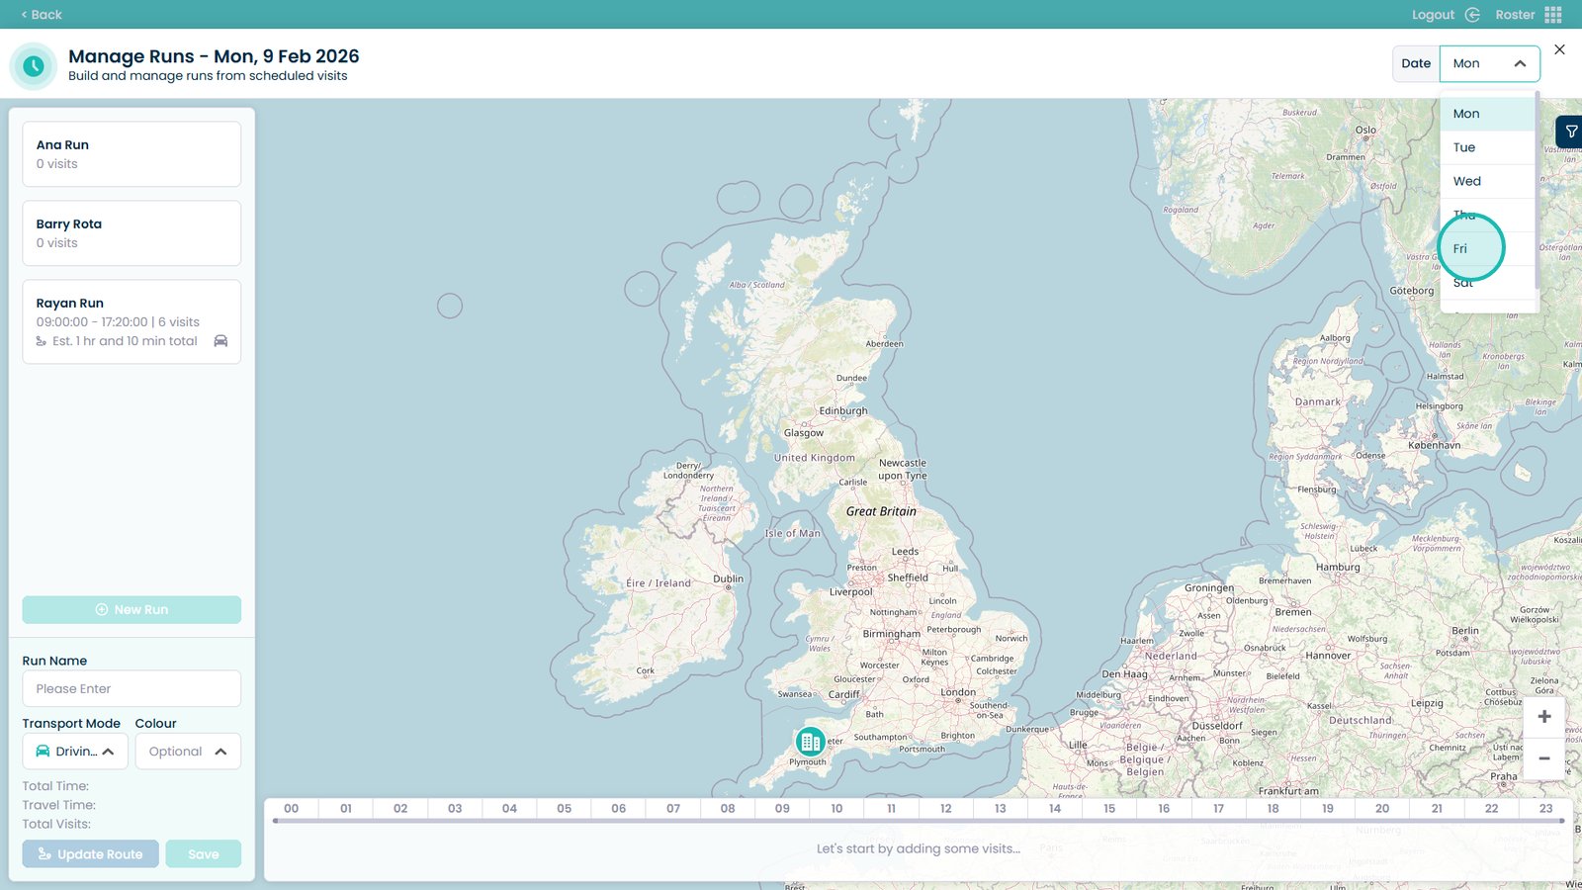Zoom in the map with plus button
The image size is (1582, 890).
tap(1543, 717)
